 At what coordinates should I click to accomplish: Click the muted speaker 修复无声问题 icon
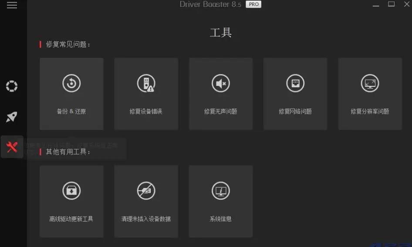[x=221, y=83]
